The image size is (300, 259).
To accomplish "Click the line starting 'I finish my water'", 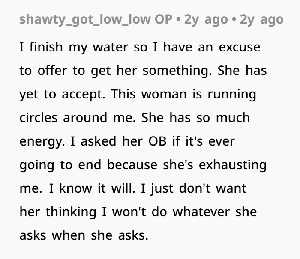I will (x=140, y=47).
